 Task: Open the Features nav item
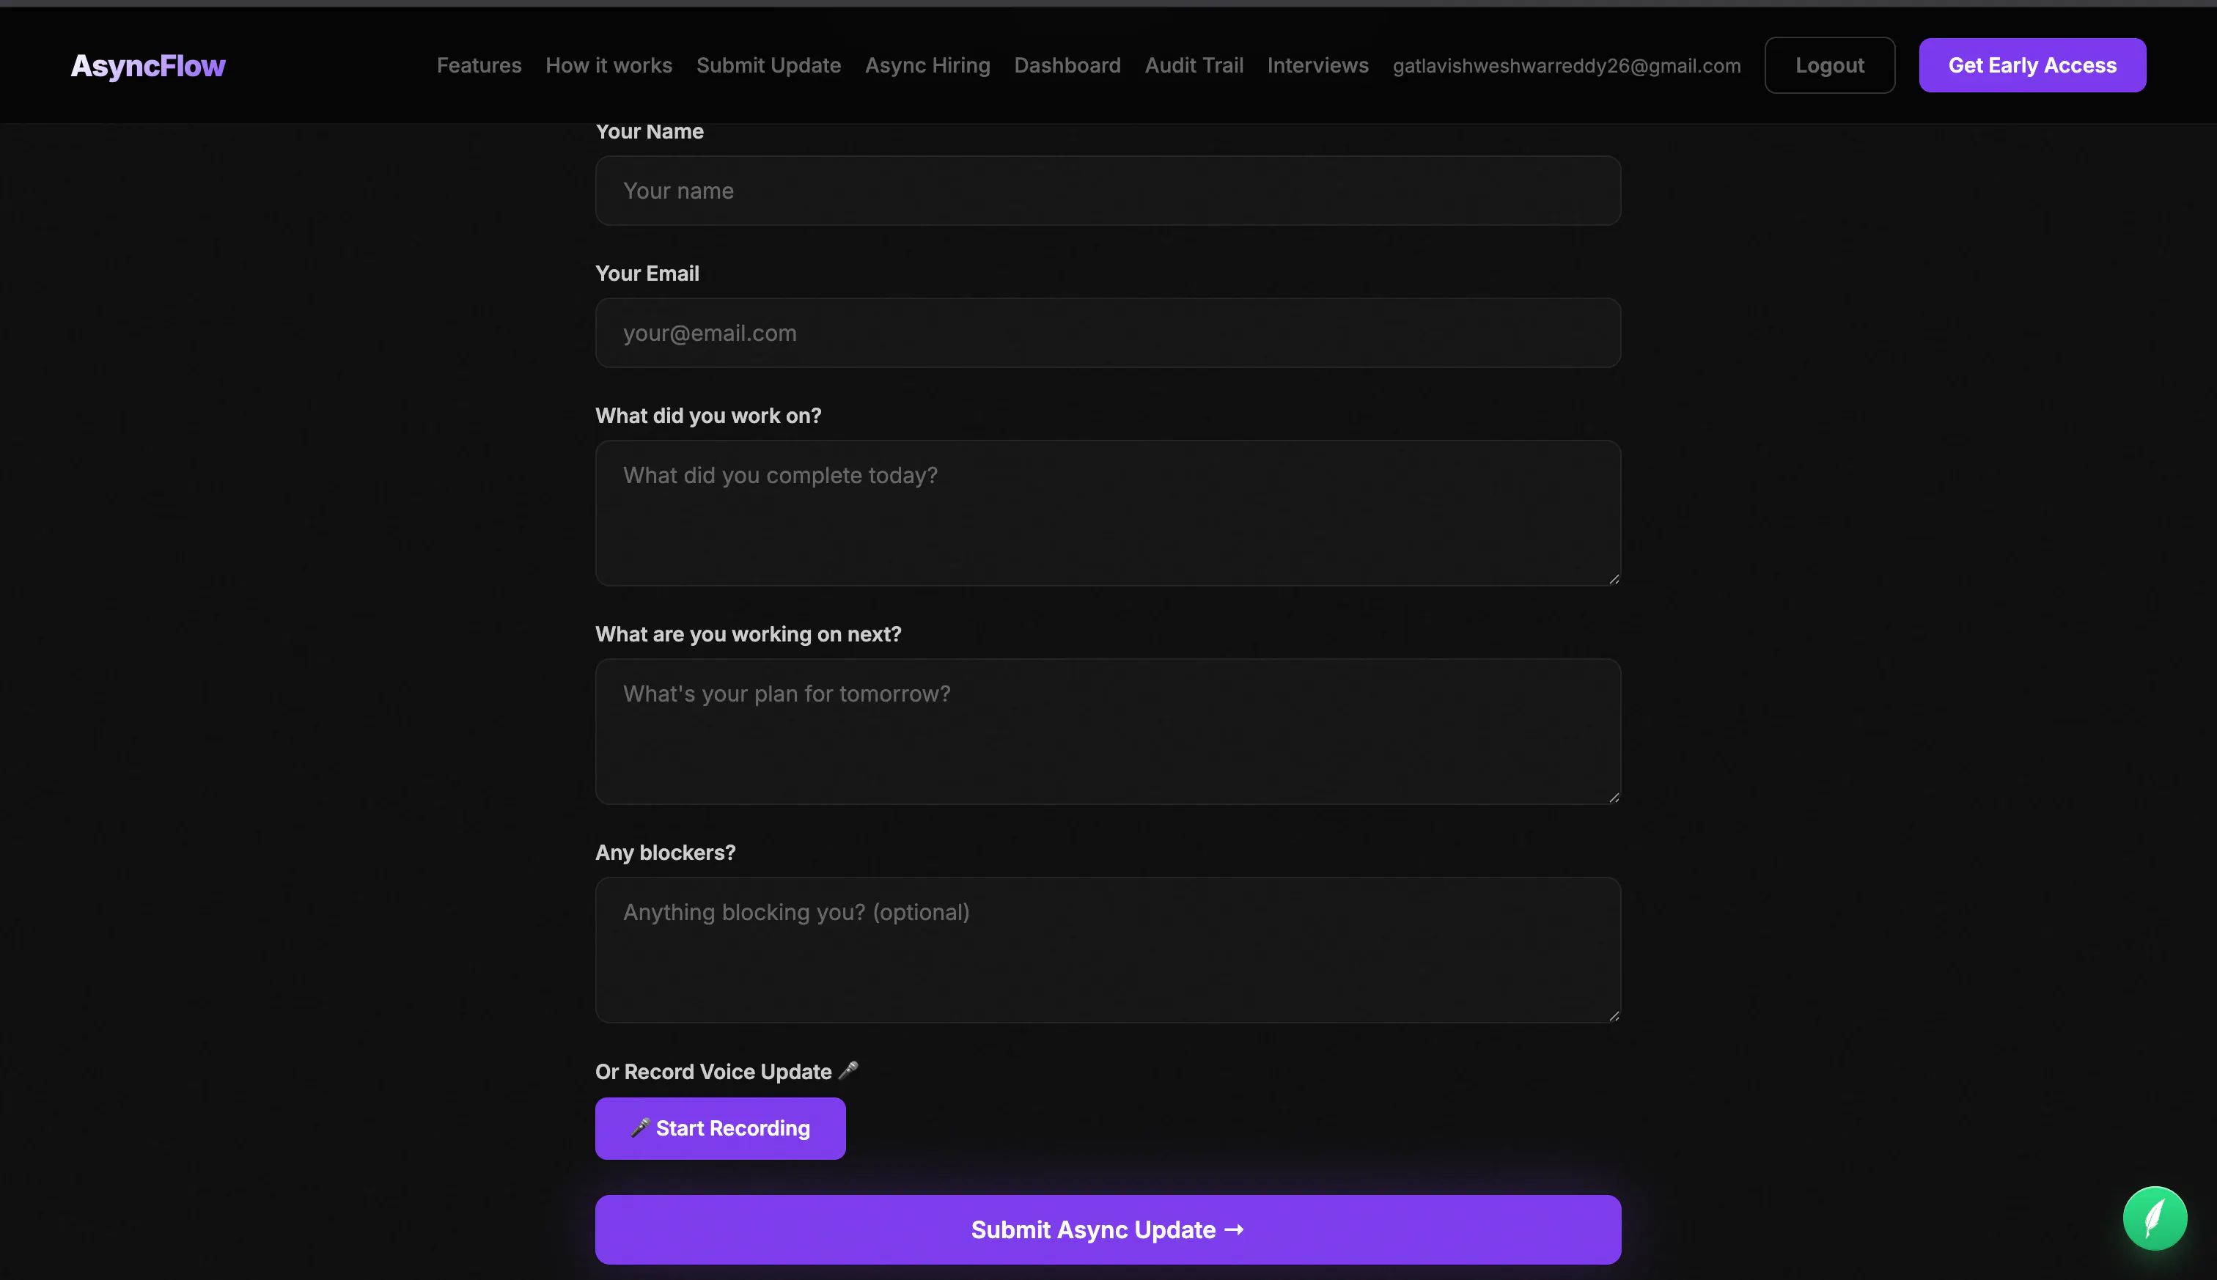click(x=479, y=65)
